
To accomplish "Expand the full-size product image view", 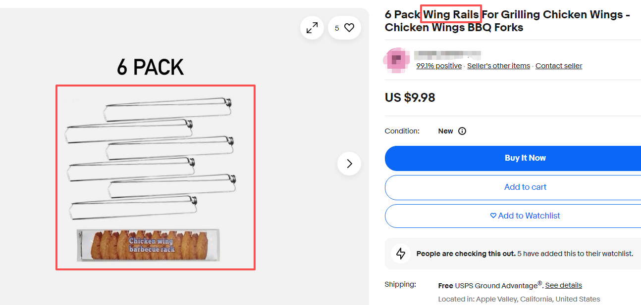I will 312,28.
